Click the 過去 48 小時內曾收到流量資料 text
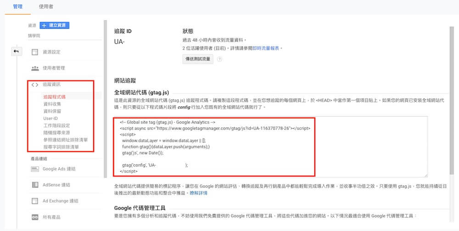The width and height of the screenshot is (459, 231). (x=214, y=40)
